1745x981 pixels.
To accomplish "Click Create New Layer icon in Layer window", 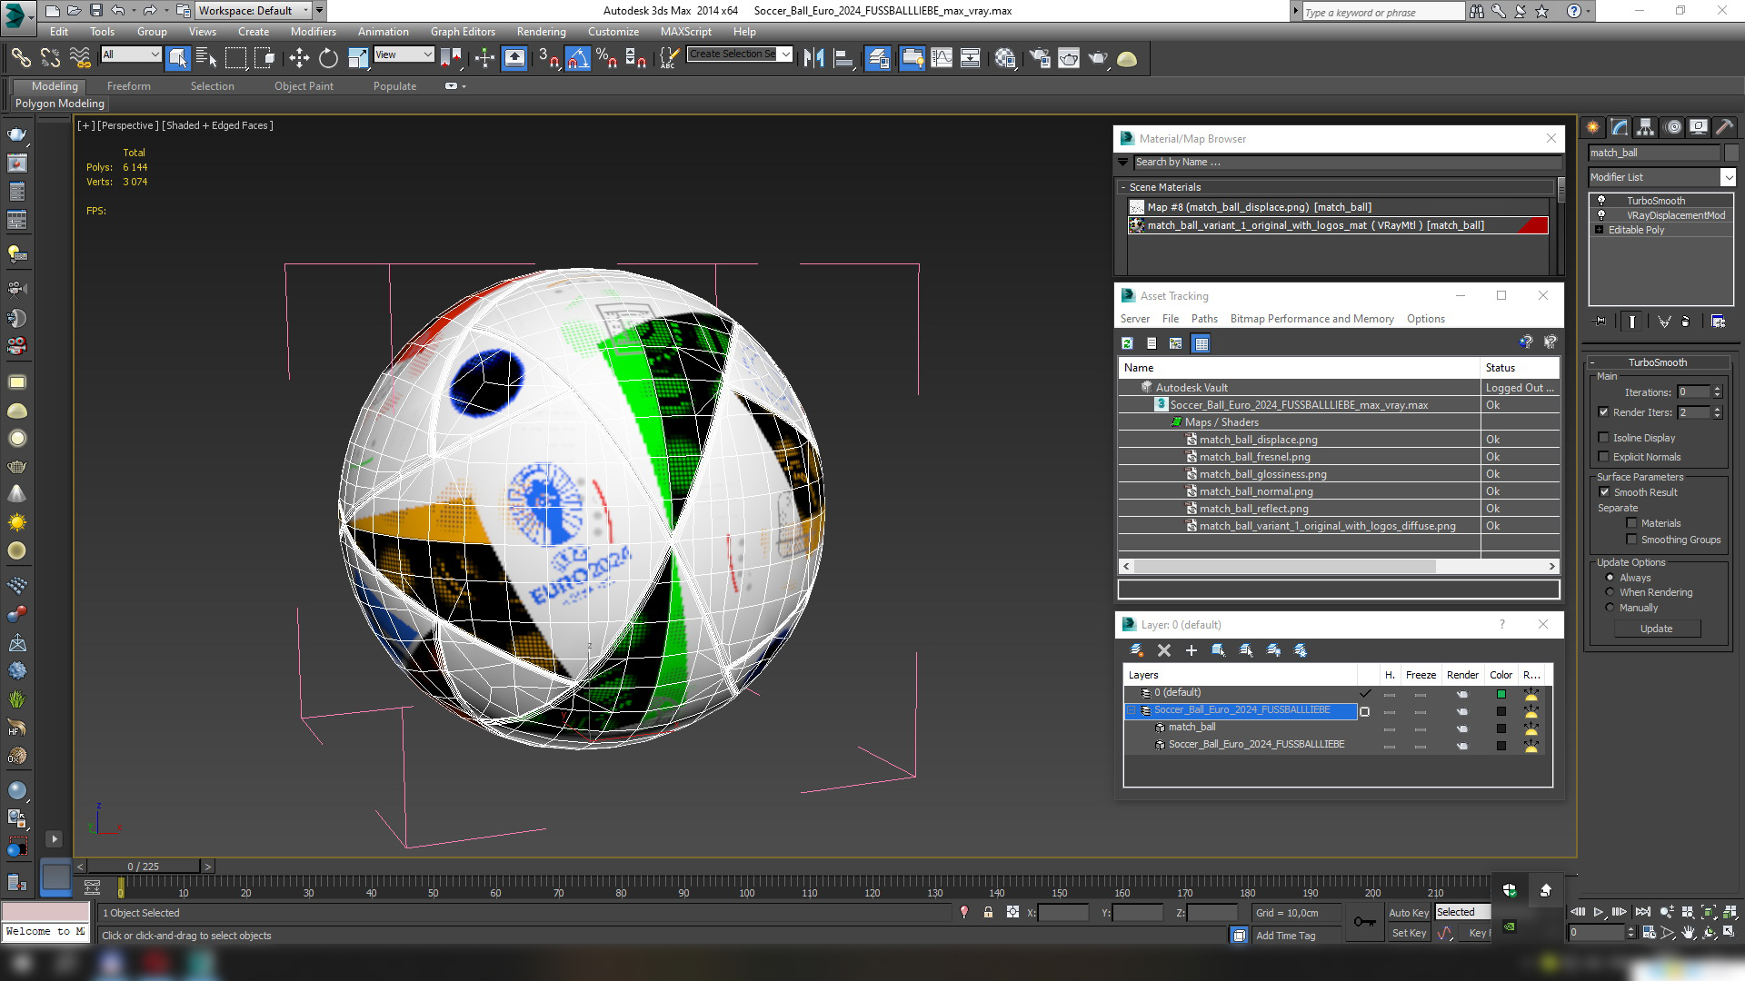I will (1137, 650).
